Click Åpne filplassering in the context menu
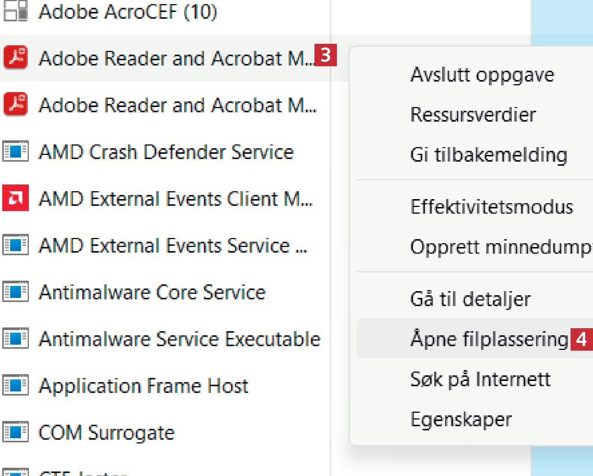593x476 pixels. (x=489, y=339)
